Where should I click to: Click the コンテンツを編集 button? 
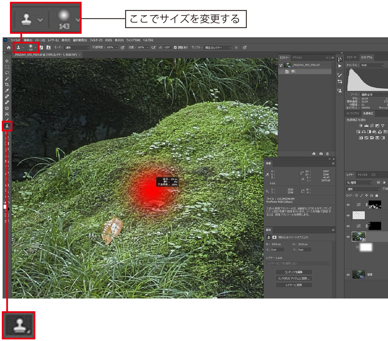tap(293, 272)
